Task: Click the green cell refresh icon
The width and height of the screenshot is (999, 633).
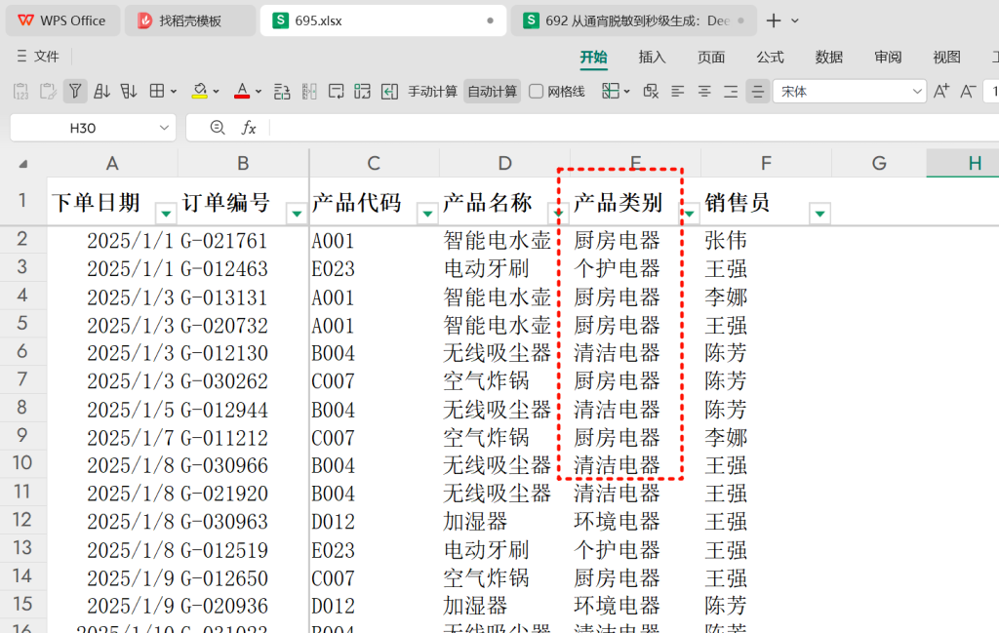Action: (x=363, y=92)
